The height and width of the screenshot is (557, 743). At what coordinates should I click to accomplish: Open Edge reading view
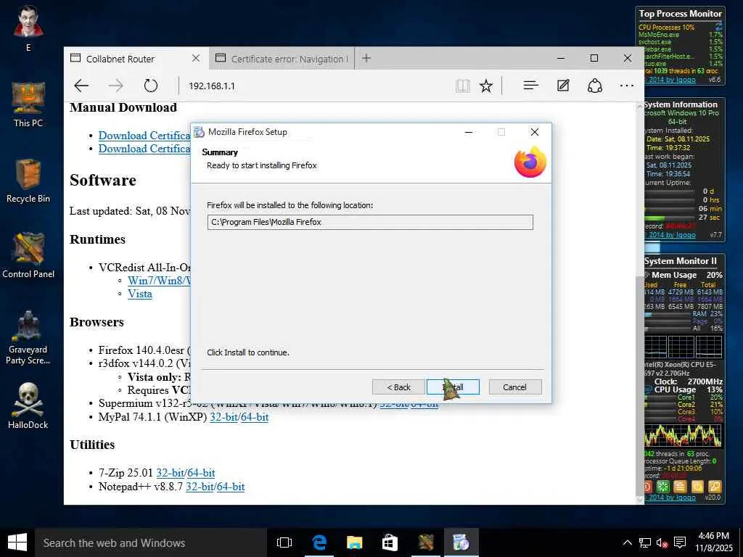tap(462, 86)
